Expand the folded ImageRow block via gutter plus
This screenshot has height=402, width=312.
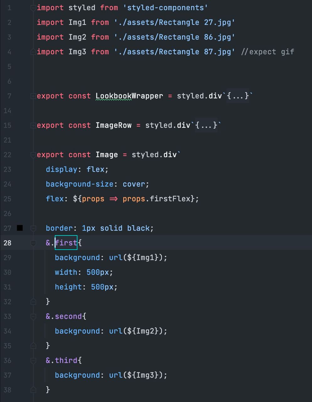(x=33, y=126)
